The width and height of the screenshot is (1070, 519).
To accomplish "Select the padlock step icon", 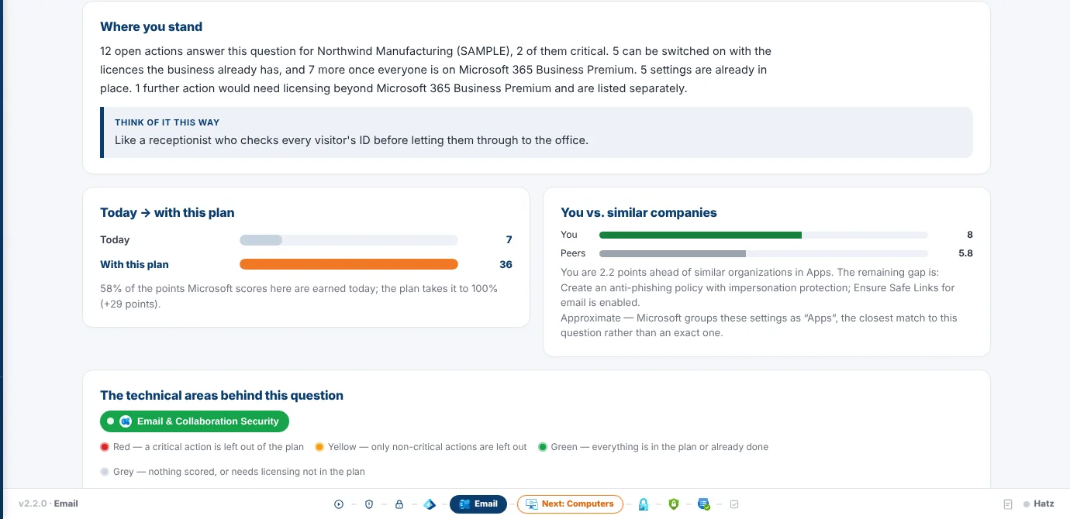I will [x=399, y=504].
